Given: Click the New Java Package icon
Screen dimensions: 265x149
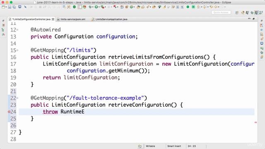Looking at the screenshot, I should point(127,7).
